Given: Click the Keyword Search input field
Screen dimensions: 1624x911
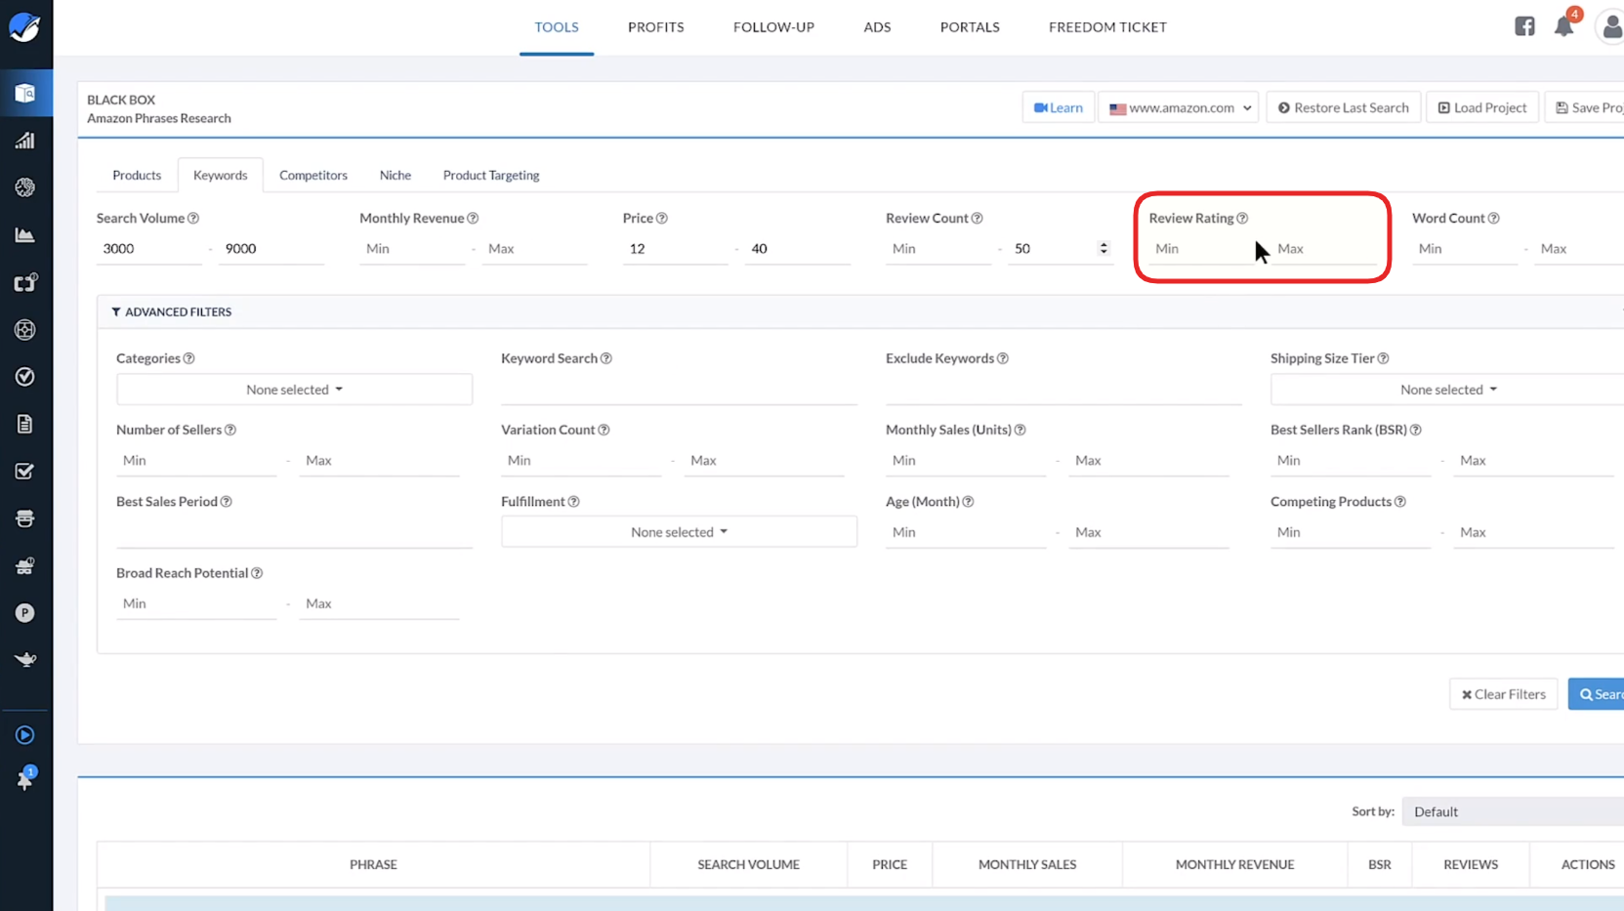Looking at the screenshot, I should 679,390.
